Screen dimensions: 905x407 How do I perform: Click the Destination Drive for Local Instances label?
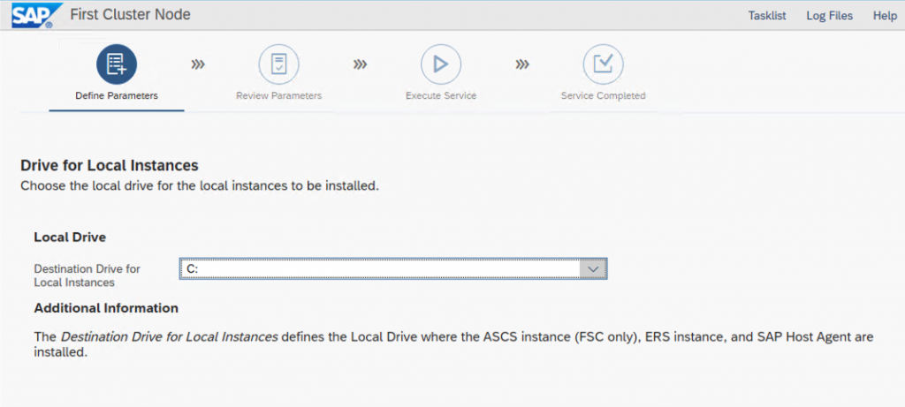[x=87, y=275]
